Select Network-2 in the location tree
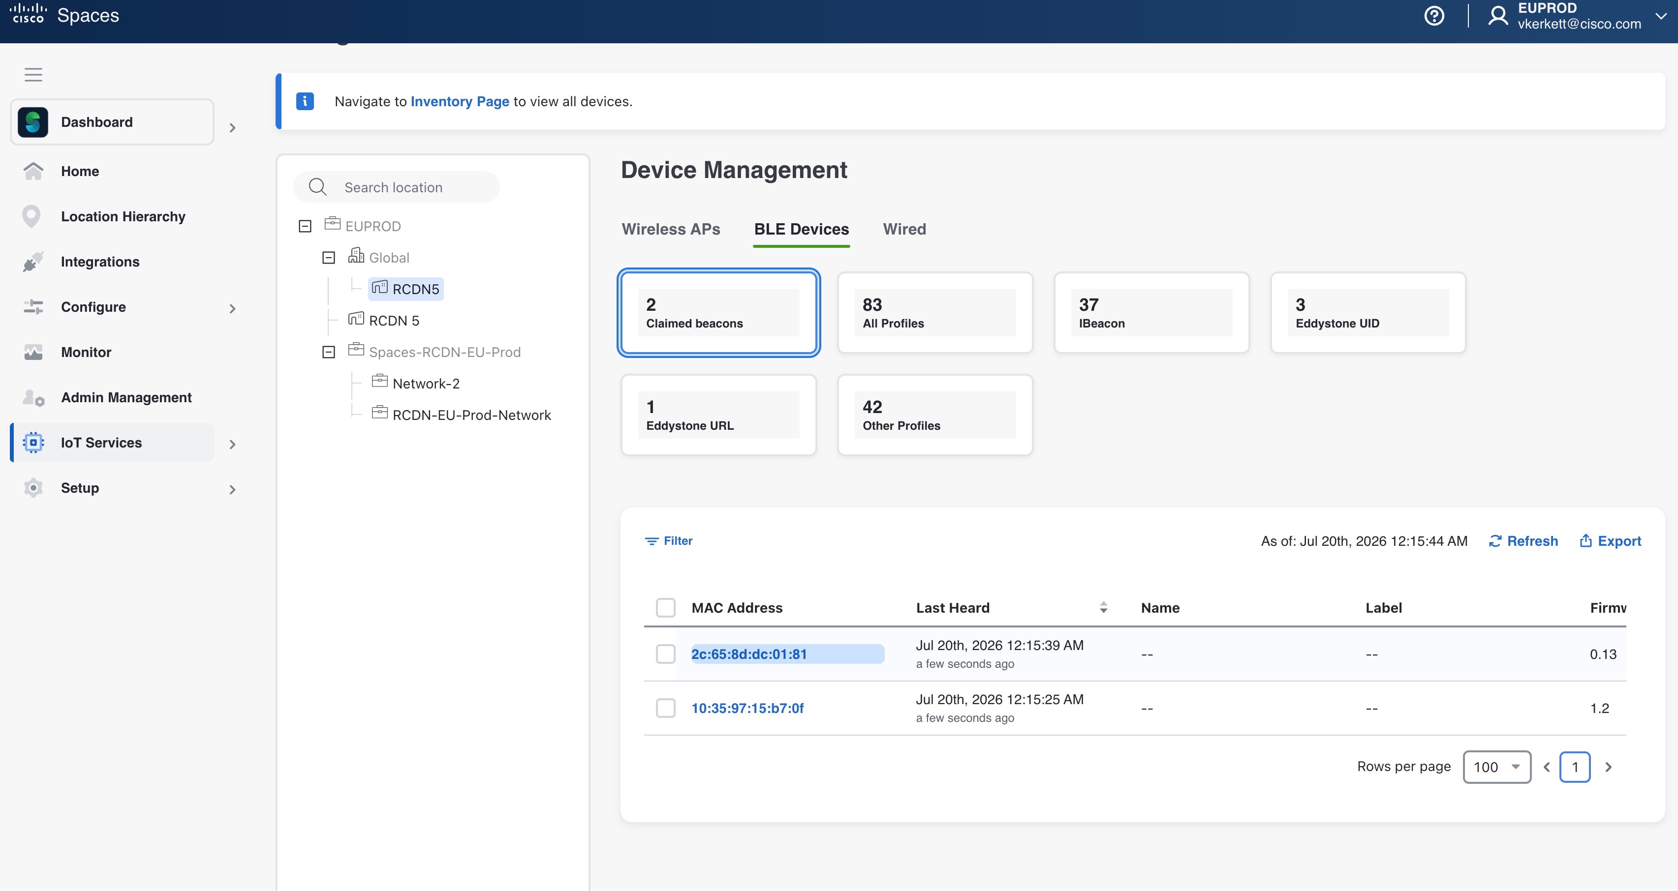Image resolution: width=1678 pixels, height=891 pixels. coord(426,384)
